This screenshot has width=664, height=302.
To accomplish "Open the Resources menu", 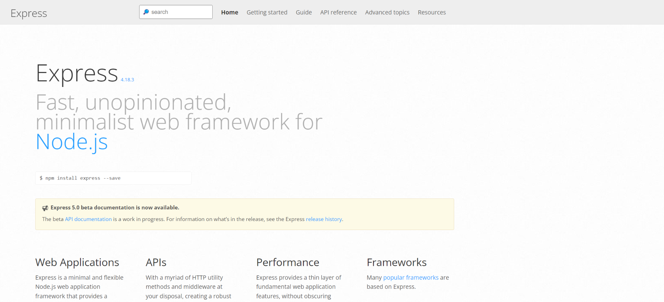I will 431,12.
